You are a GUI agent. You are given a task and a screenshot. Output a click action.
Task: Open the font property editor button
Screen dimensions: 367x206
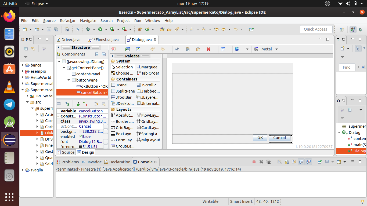tap(106, 142)
